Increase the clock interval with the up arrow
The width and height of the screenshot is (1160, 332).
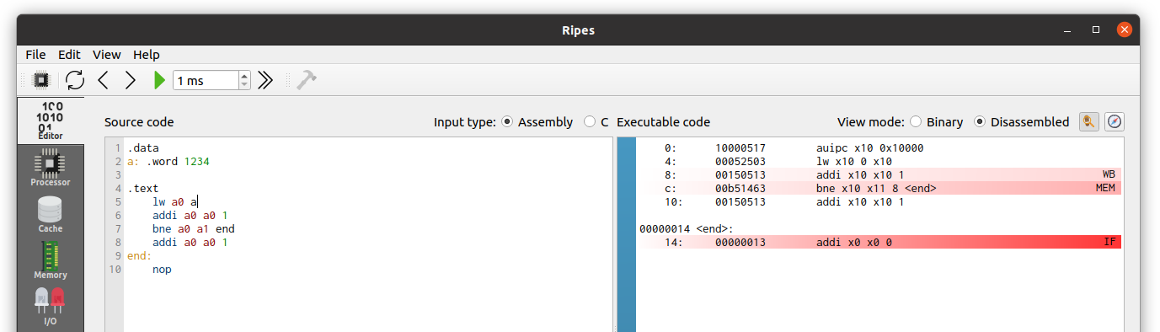pyautogui.click(x=244, y=76)
